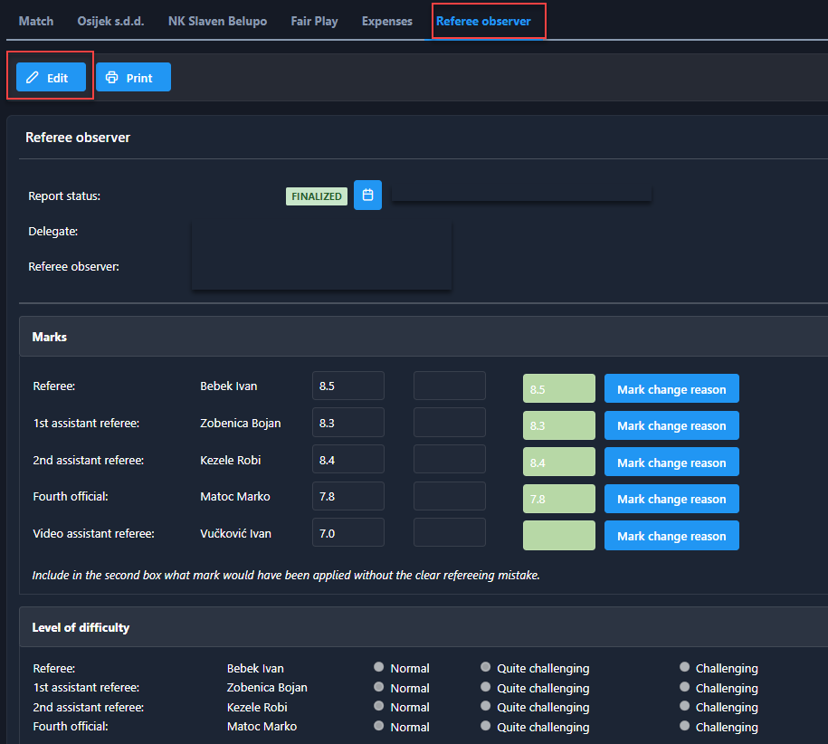
Task: Click Mark change reason for Referee
Action: click(x=671, y=389)
